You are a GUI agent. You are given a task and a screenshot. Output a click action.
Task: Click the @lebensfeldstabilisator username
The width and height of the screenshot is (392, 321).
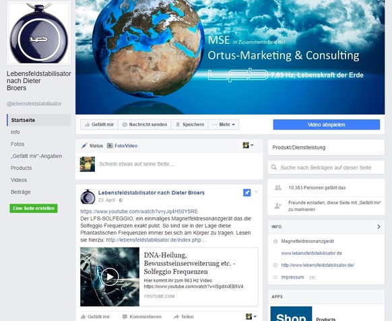pos(34,104)
